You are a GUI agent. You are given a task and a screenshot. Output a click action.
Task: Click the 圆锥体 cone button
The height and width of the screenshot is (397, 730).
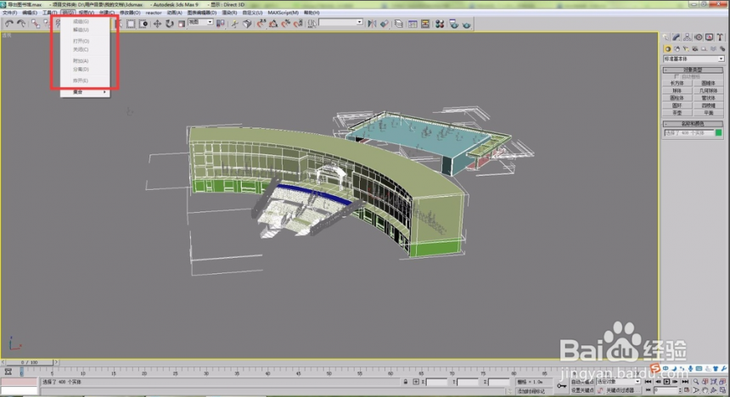(708, 83)
